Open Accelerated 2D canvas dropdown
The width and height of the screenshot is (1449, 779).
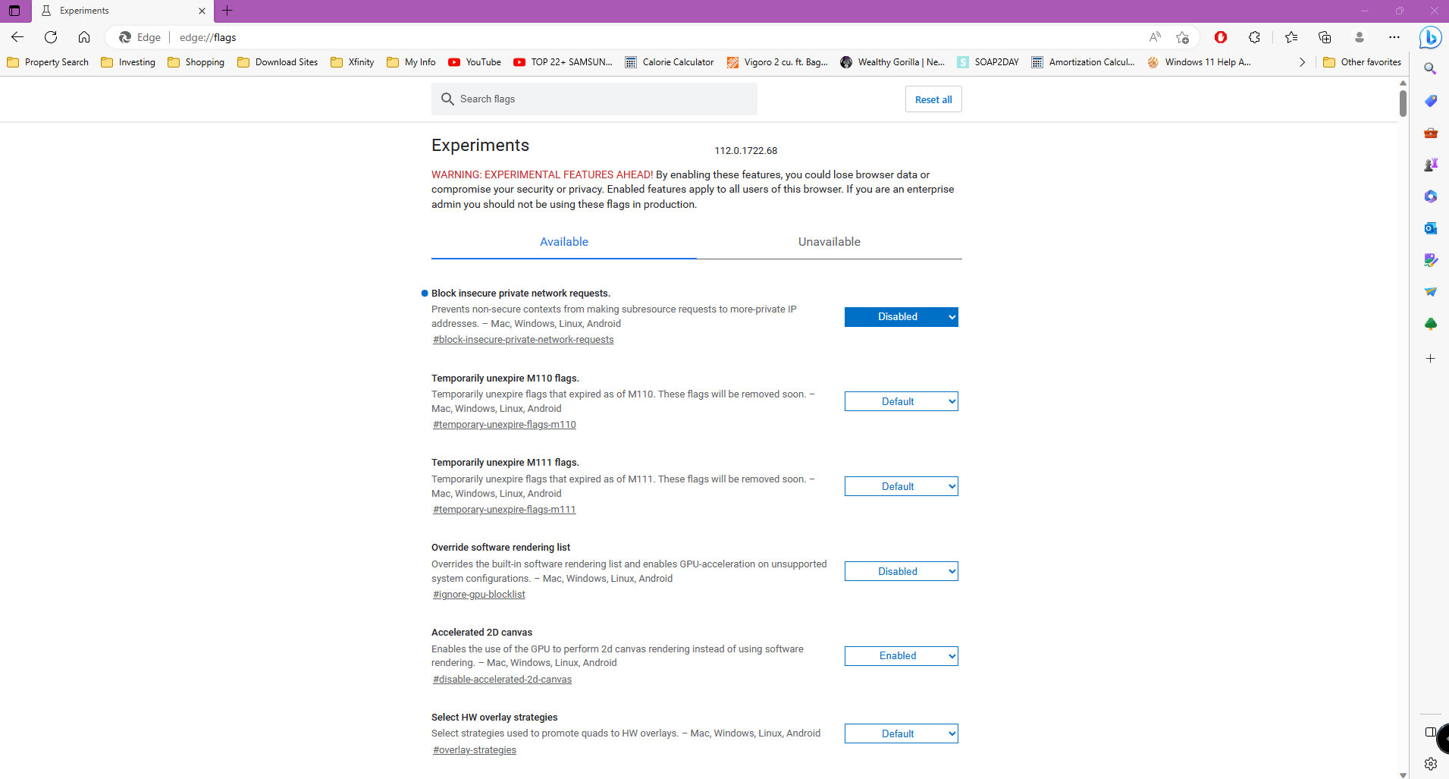[902, 656]
